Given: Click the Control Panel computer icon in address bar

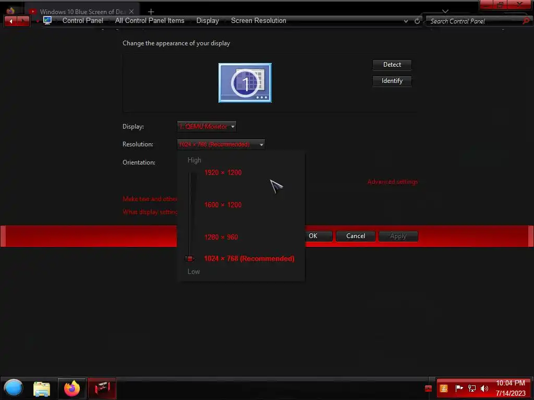Looking at the screenshot, I should pyautogui.click(x=47, y=20).
